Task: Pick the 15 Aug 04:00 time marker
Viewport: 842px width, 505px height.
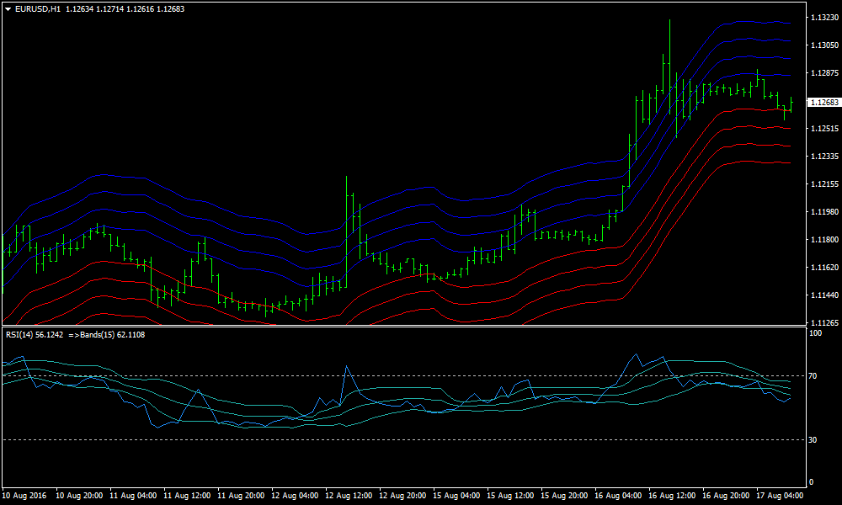Action: (457, 496)
